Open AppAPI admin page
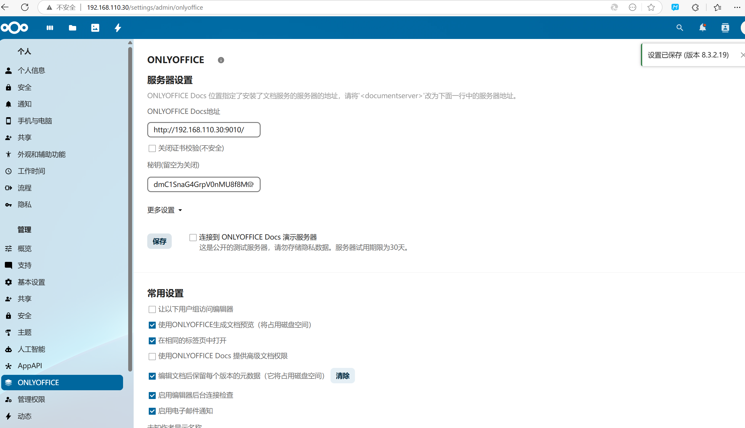Viewport: 745px width, 428px height. tap(62, 366)
